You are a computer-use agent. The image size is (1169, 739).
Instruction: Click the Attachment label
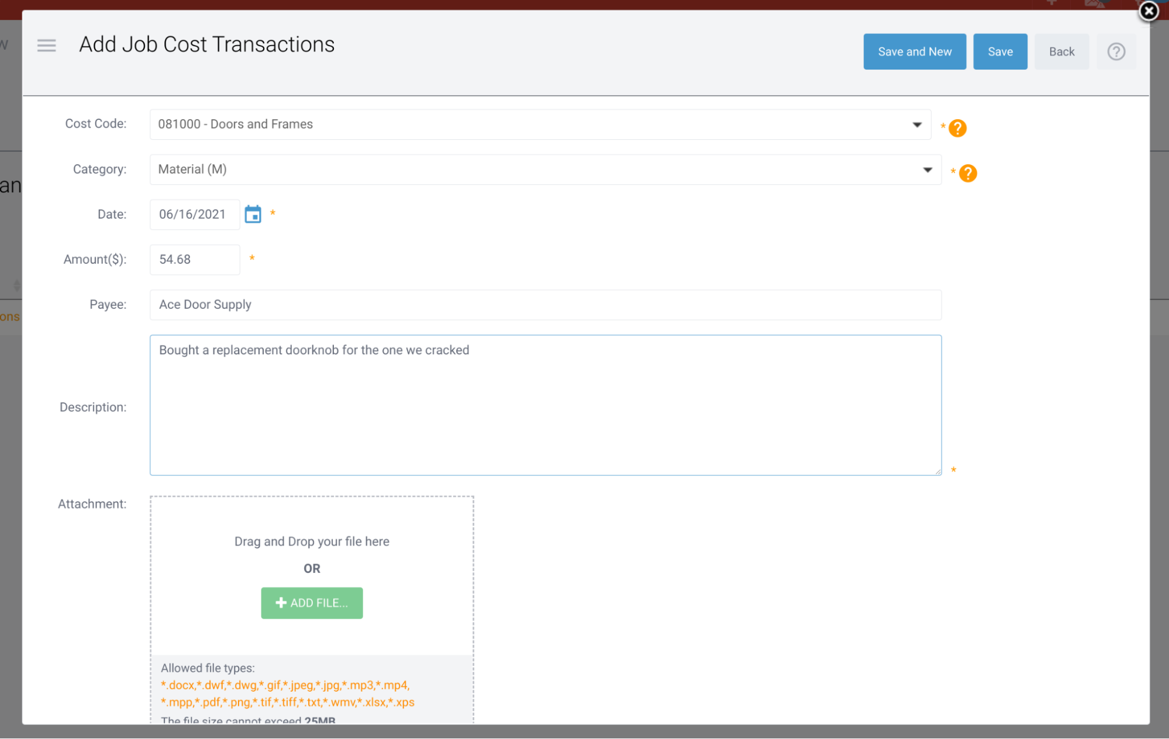click(x=92, y=504)
